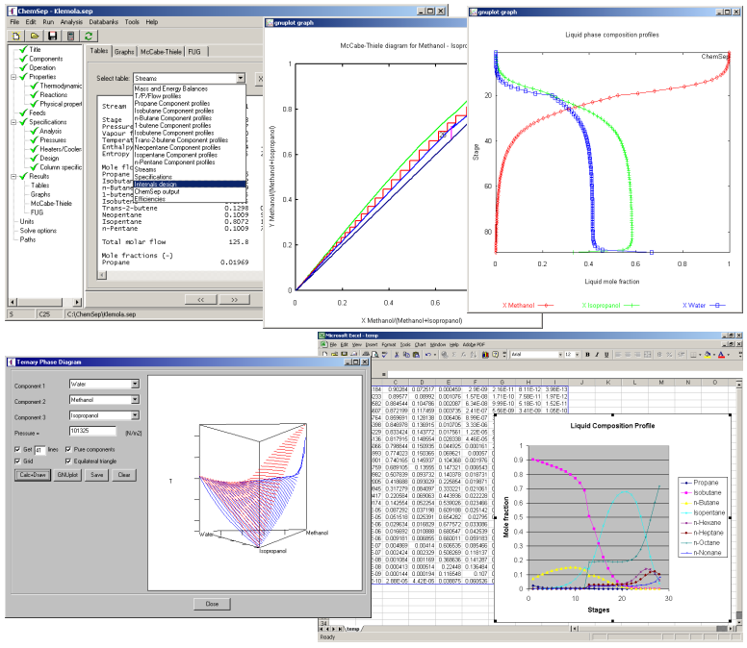747x648 pixels.
Task: Click the Close button in Ternary dialog
Action: [x=212, y=604]
